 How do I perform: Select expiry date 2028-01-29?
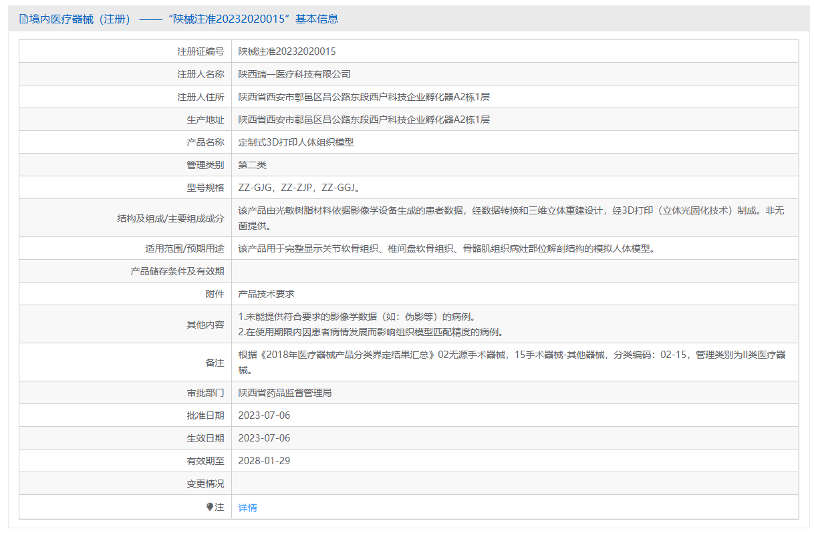tap(265, 461)
